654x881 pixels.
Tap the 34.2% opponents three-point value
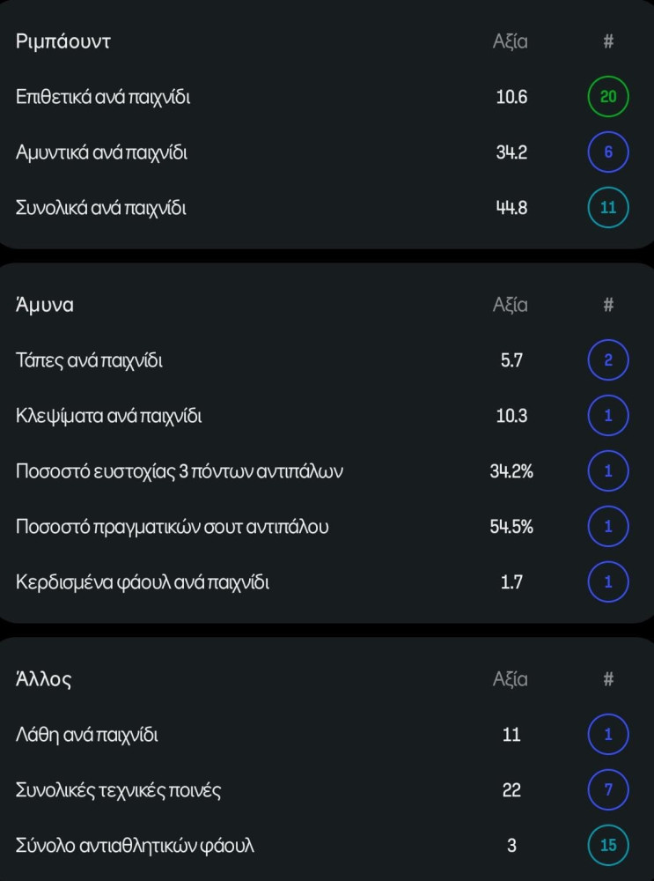[511, 470]
